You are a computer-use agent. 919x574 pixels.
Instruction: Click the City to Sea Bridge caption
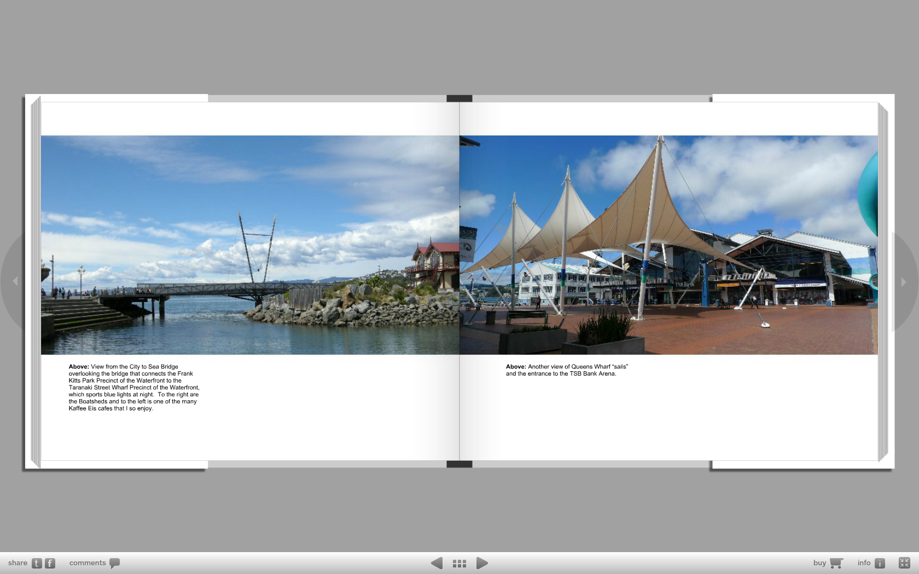click(x=134, y=388)
